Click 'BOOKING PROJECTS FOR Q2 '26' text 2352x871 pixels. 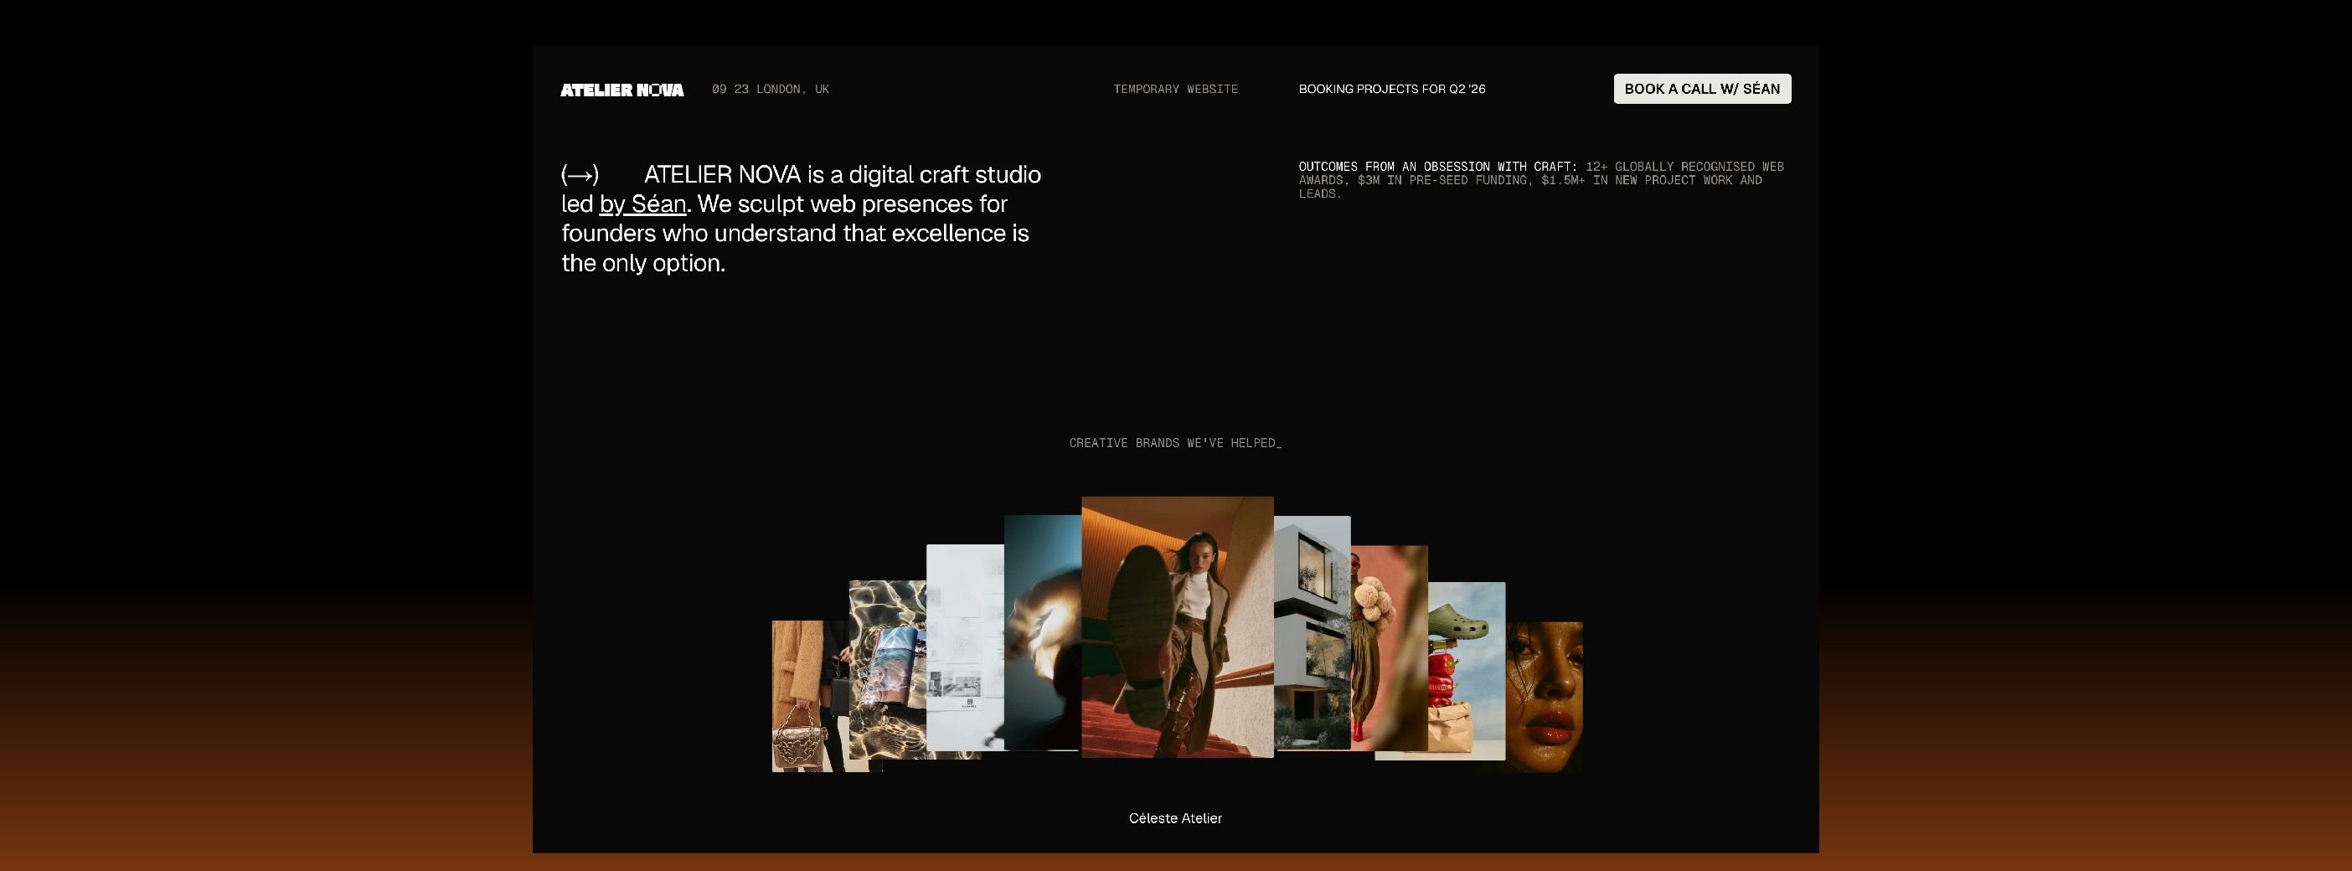click(x=1391, y=89)
